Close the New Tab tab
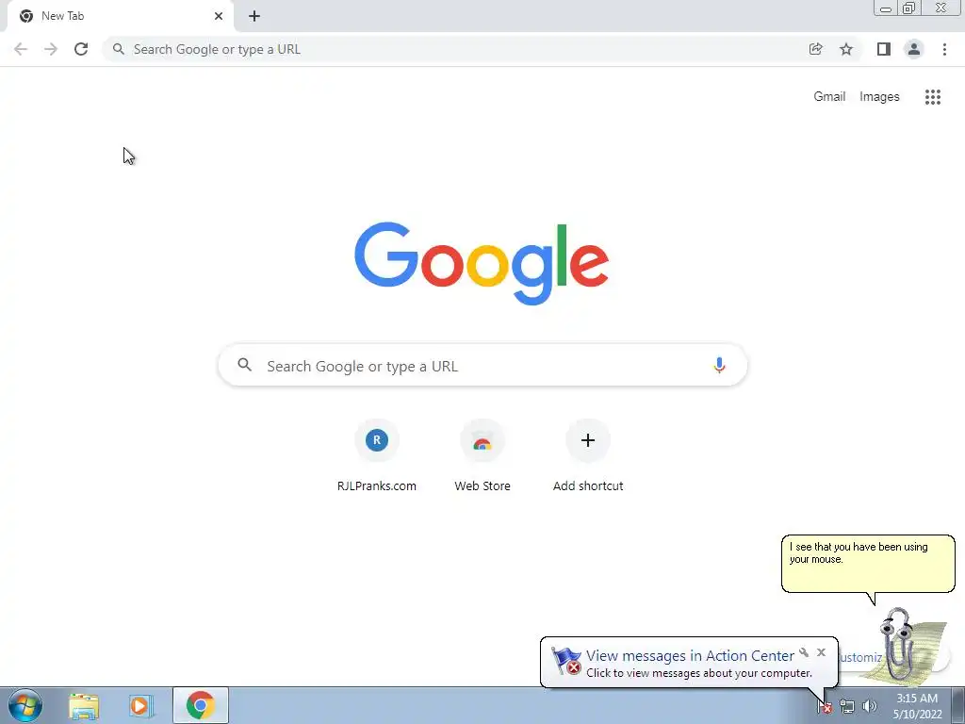This screenshot has height=724, width=965. click(219, 16)
